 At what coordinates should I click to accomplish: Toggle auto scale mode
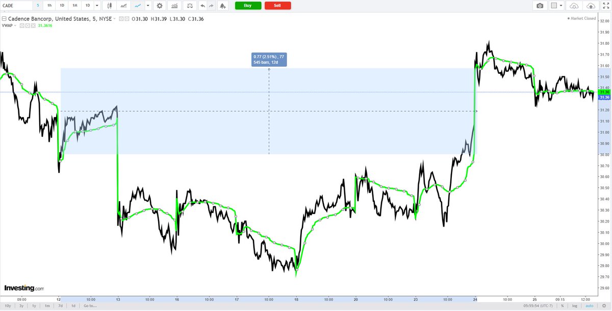[589, 305]
